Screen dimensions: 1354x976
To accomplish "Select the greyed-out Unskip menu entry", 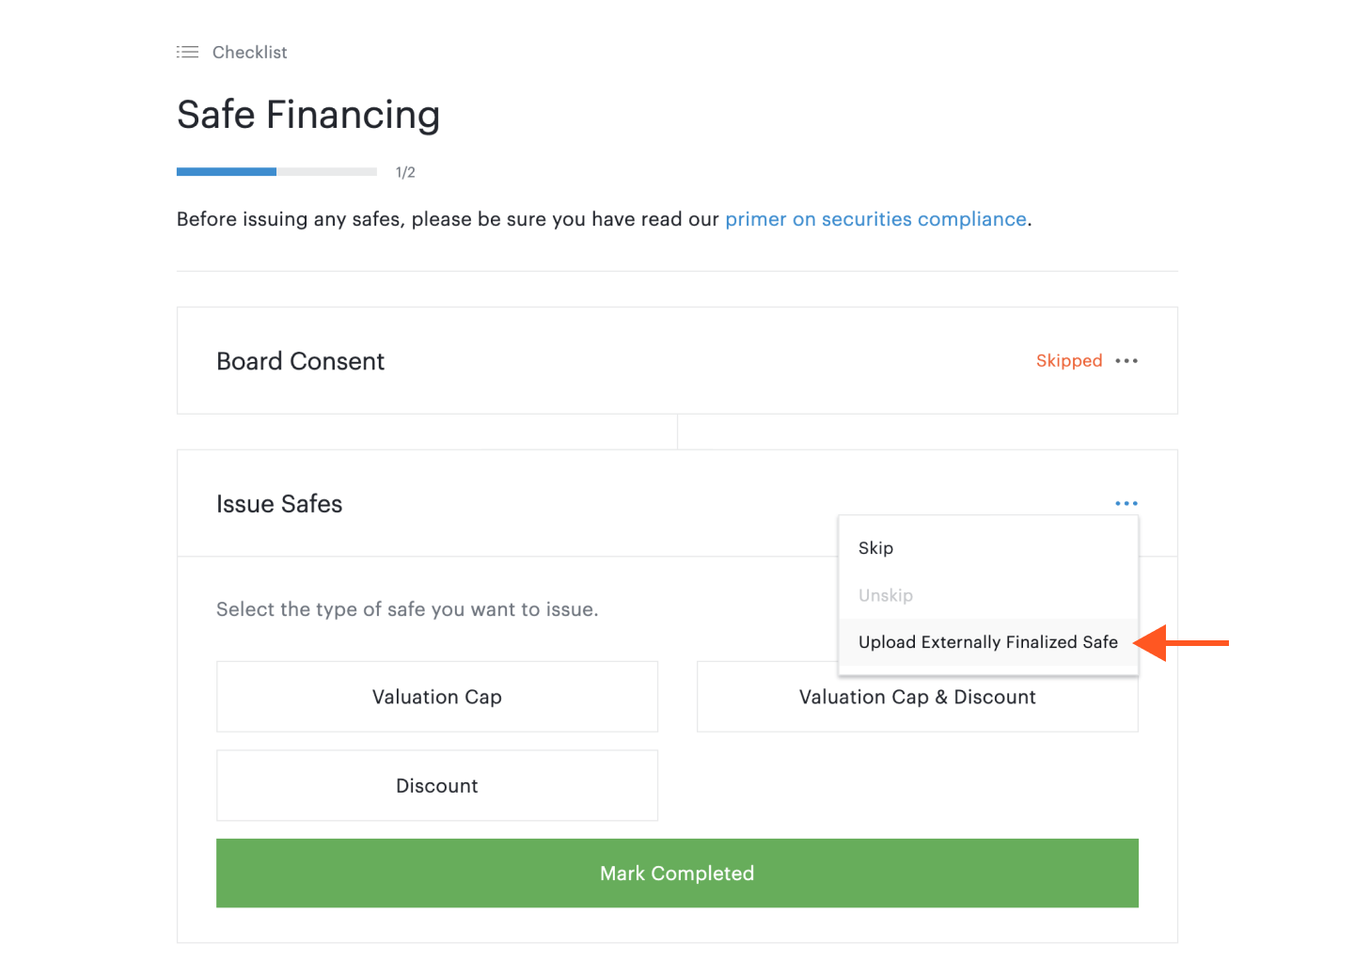I will click(885, 595).
